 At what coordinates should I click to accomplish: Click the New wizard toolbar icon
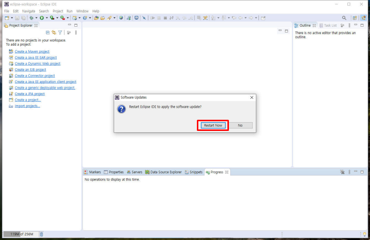(x=7, y=18)
